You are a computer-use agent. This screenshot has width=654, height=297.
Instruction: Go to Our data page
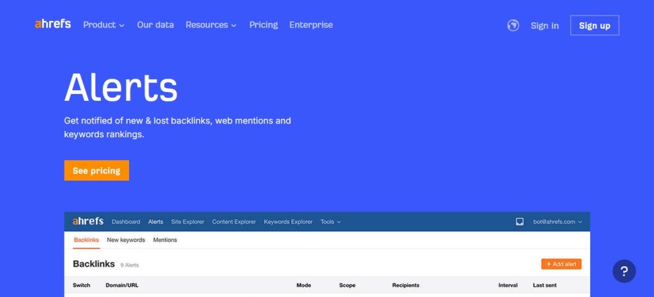tap(155, 25)
